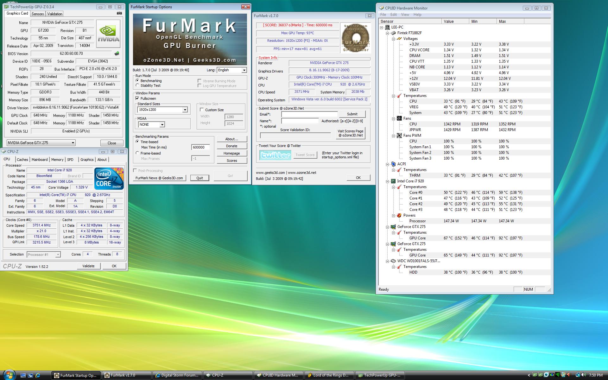Open the Windows Start orb
Image resolution: width=608 pixels, height=380 pixels.
click(9, 375)
